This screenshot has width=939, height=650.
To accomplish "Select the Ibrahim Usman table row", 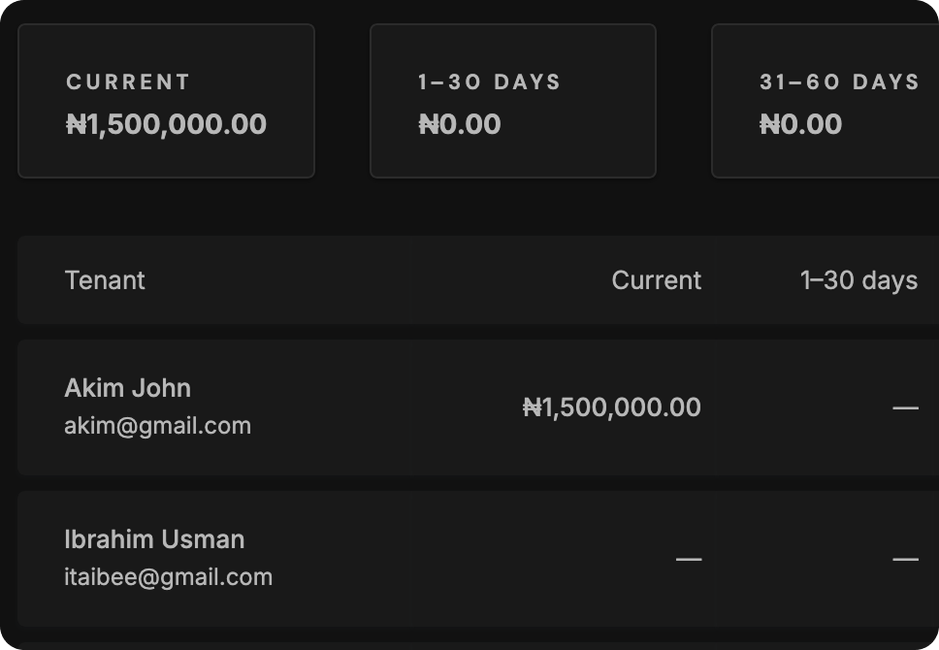I will click(x=478, y=559).
